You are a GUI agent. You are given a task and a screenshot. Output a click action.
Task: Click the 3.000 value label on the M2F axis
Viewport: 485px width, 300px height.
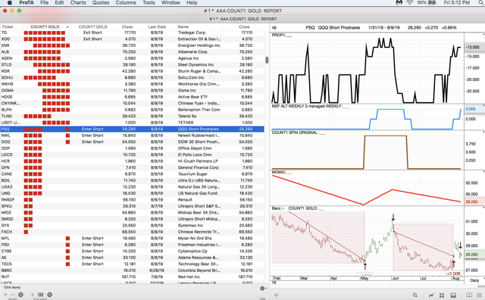click(471, 109)
